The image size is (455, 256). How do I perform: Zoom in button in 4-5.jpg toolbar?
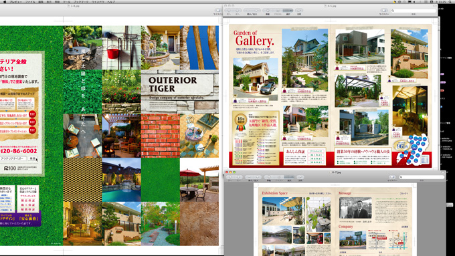pyautogui.click(x=256, y=11)
